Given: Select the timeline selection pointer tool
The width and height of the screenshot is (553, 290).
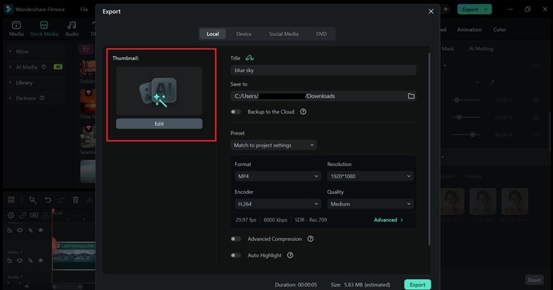Looking at the screenshot, I should 32,199.
